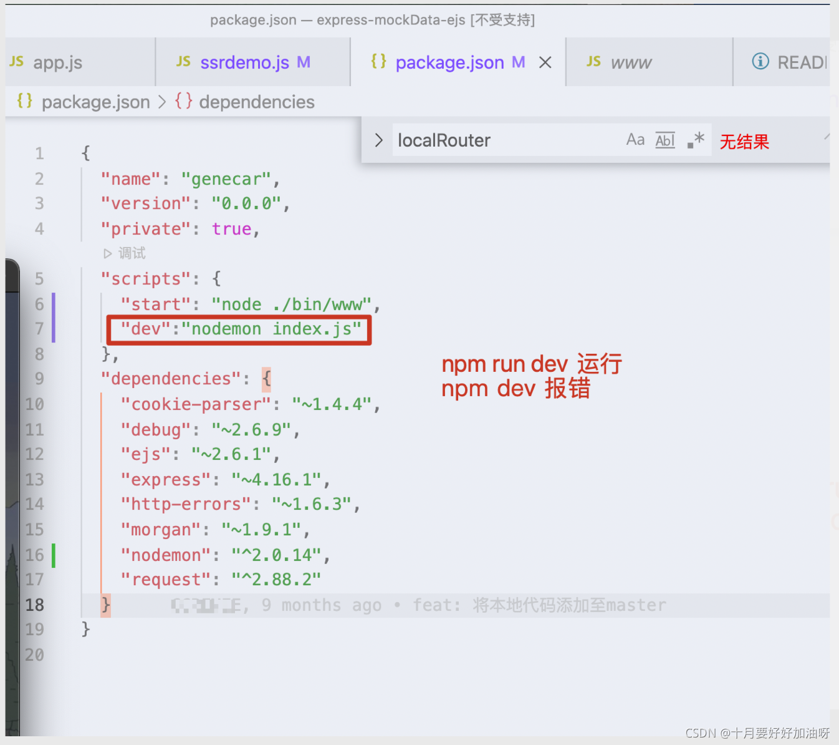This screenshot has height=745, width=839.
Task: Click package.json in the breadcrumb
Action: tap(96, 102)
